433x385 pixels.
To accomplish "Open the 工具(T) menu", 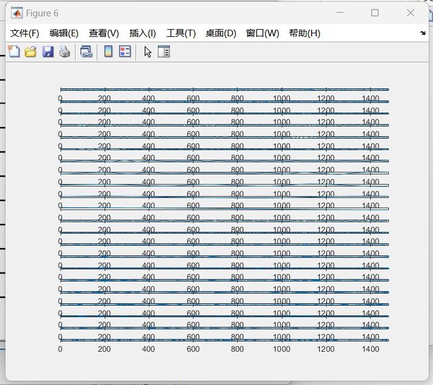I will [181, 33].
